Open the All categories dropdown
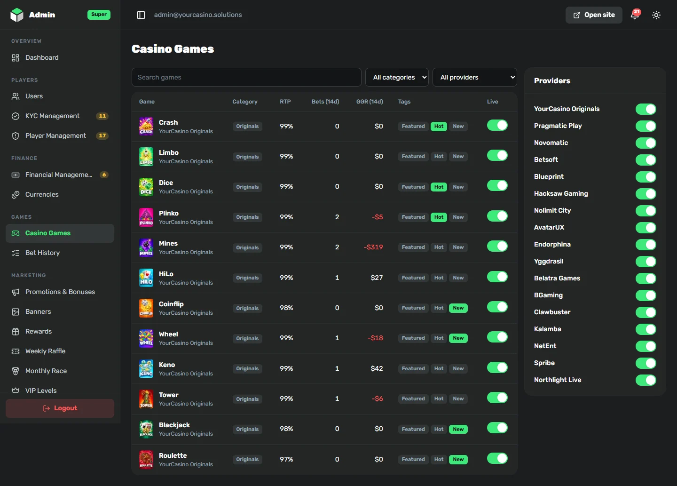Screen dimensions: 677x486 [x=397, y=77]
